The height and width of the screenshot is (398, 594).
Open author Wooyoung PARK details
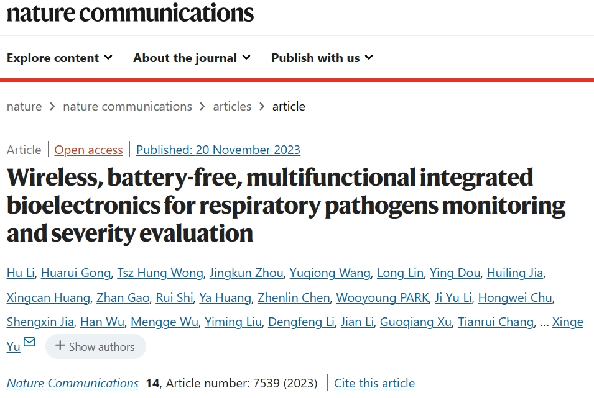pyautogui.click(x=383, y=298)
